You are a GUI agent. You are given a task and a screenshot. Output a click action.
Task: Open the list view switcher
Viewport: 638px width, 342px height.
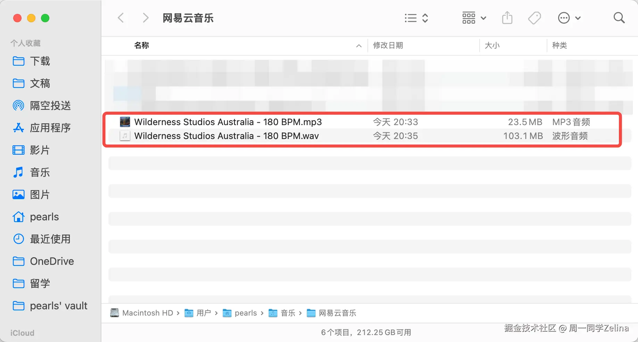(416, 18)
